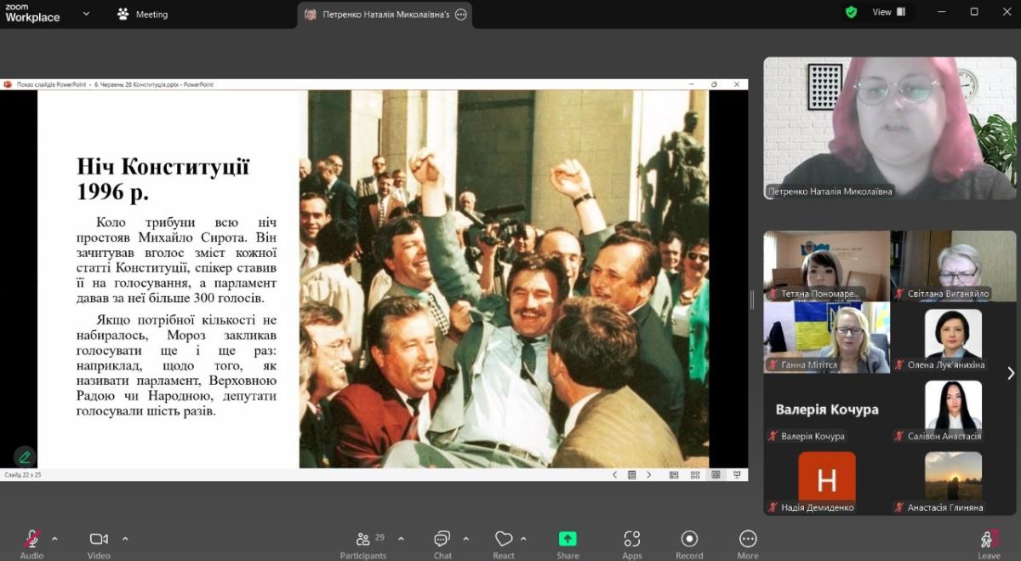
Task: Select the Meeting tab
Action: point(143,14)
